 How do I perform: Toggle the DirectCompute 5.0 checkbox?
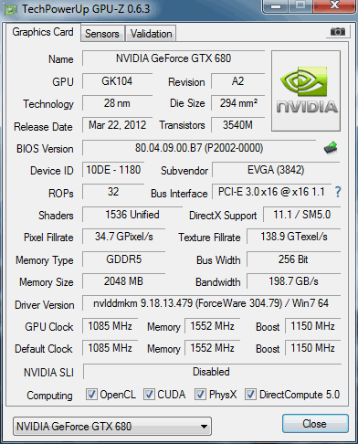(x=250, y=395)
